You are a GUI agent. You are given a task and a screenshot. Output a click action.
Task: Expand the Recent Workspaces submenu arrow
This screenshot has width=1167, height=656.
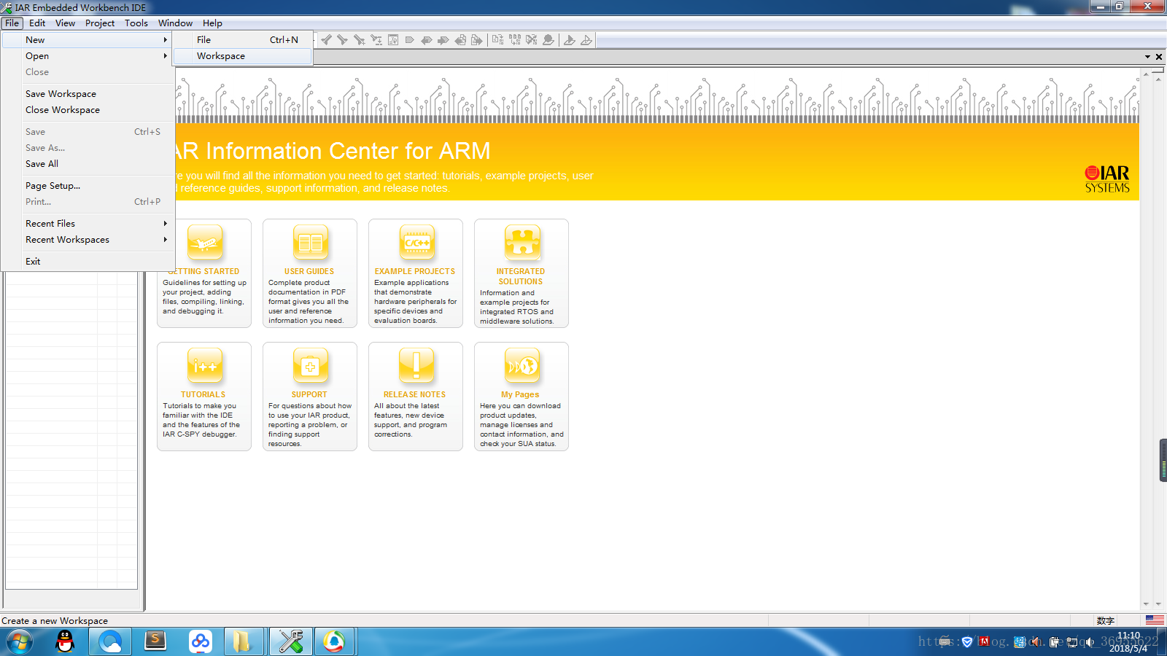click(166, 240)
